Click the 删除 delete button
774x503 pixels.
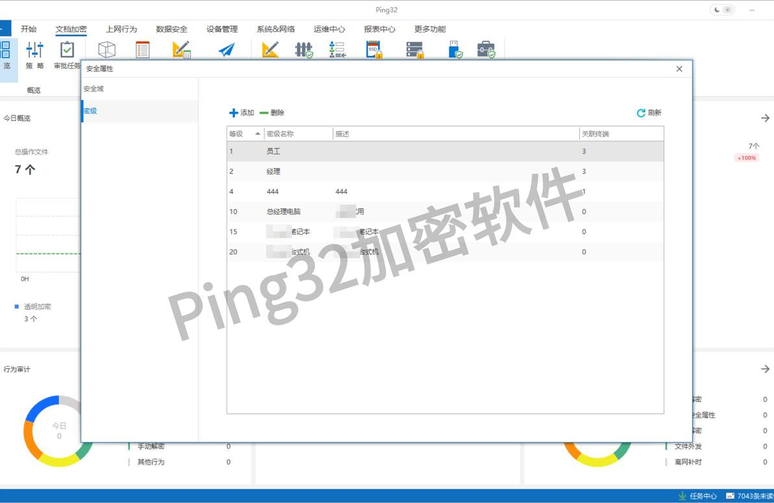[272, 112]
